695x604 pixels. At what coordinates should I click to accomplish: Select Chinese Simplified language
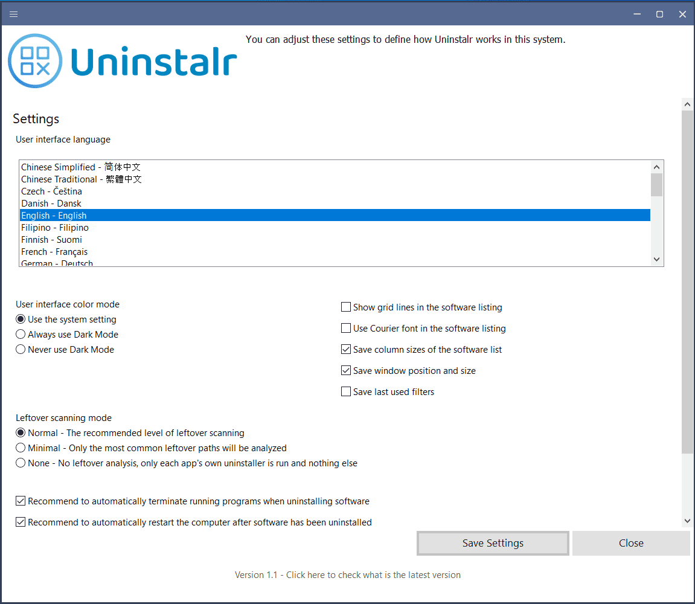tap(335, 167)
